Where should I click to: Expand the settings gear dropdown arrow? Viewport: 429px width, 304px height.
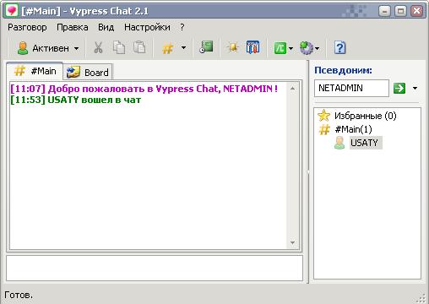317,48
